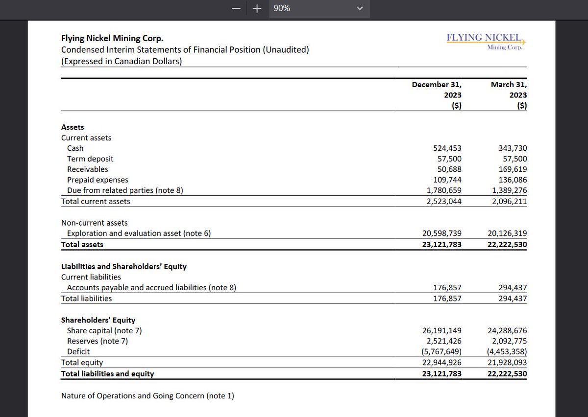Select Prepaid expenses value 109,744
The width and height of the screenshot is (588, 417).
click(x=447, y=180)
